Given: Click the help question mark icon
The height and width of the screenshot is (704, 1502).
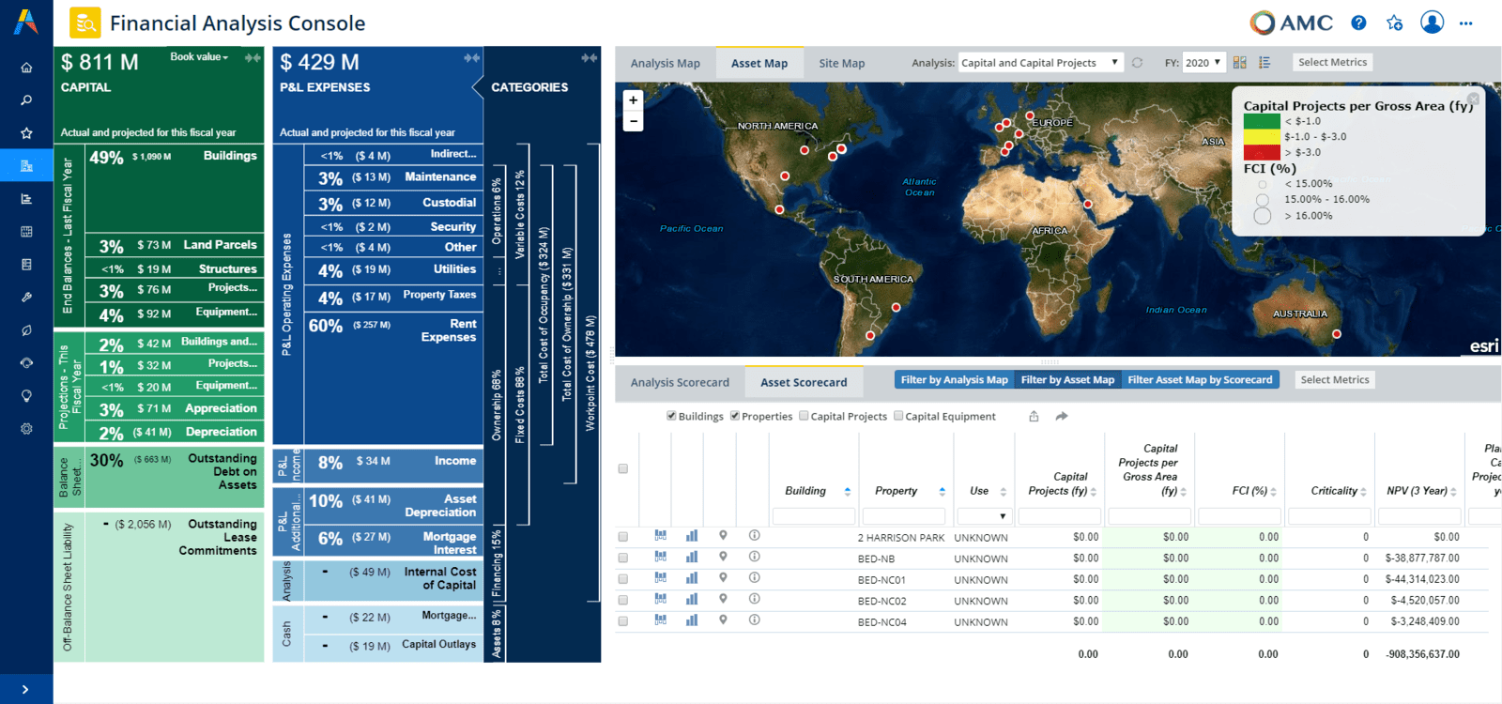Looking at the screenshot, I should click(1358, 23).
